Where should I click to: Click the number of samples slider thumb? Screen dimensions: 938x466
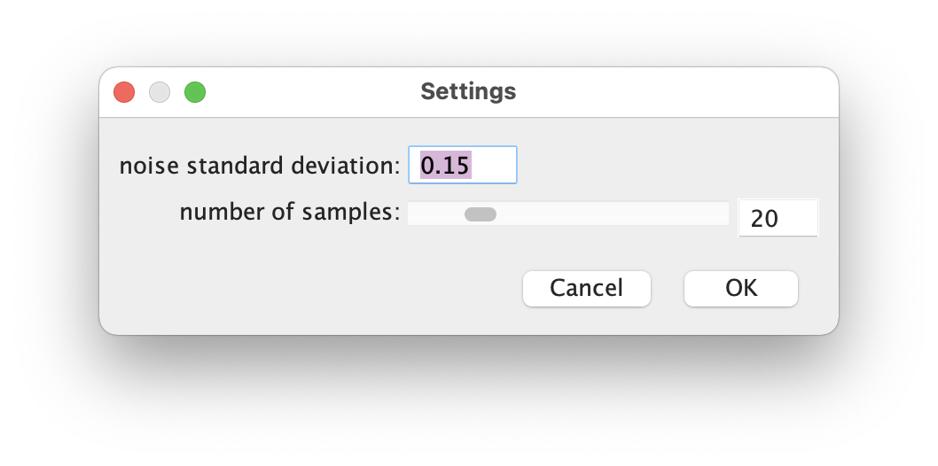(481, 214)
